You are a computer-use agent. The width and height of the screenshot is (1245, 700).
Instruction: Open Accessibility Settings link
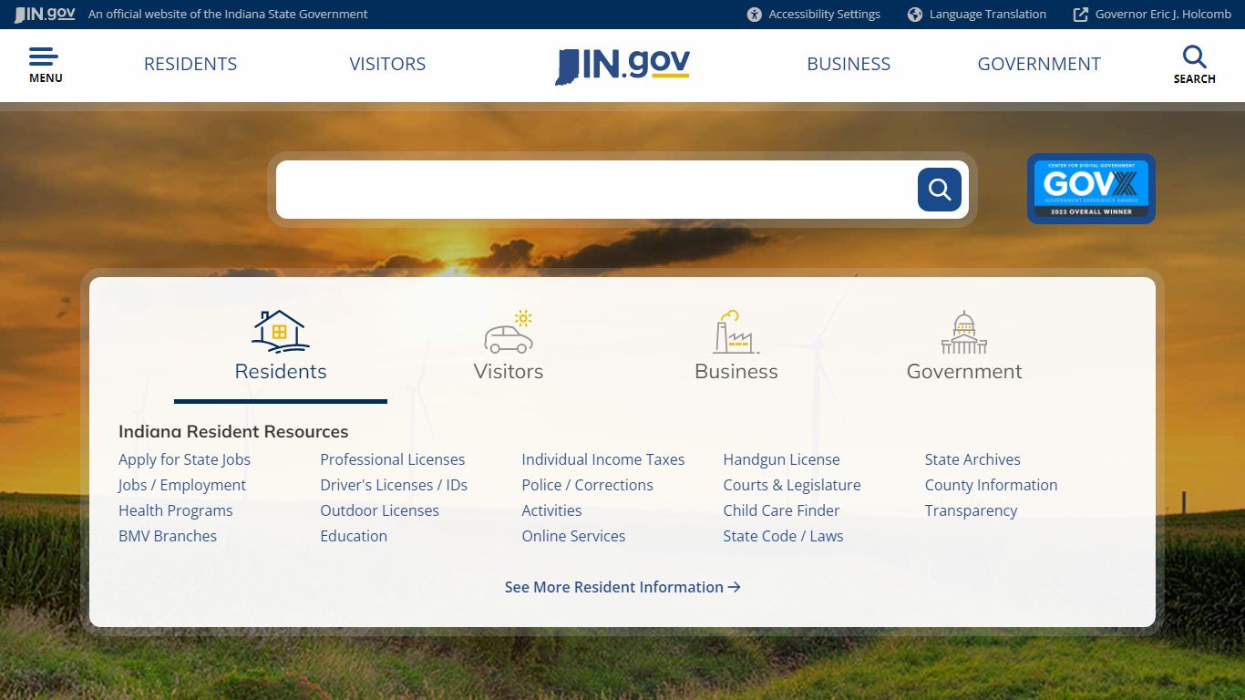(824, 15)
